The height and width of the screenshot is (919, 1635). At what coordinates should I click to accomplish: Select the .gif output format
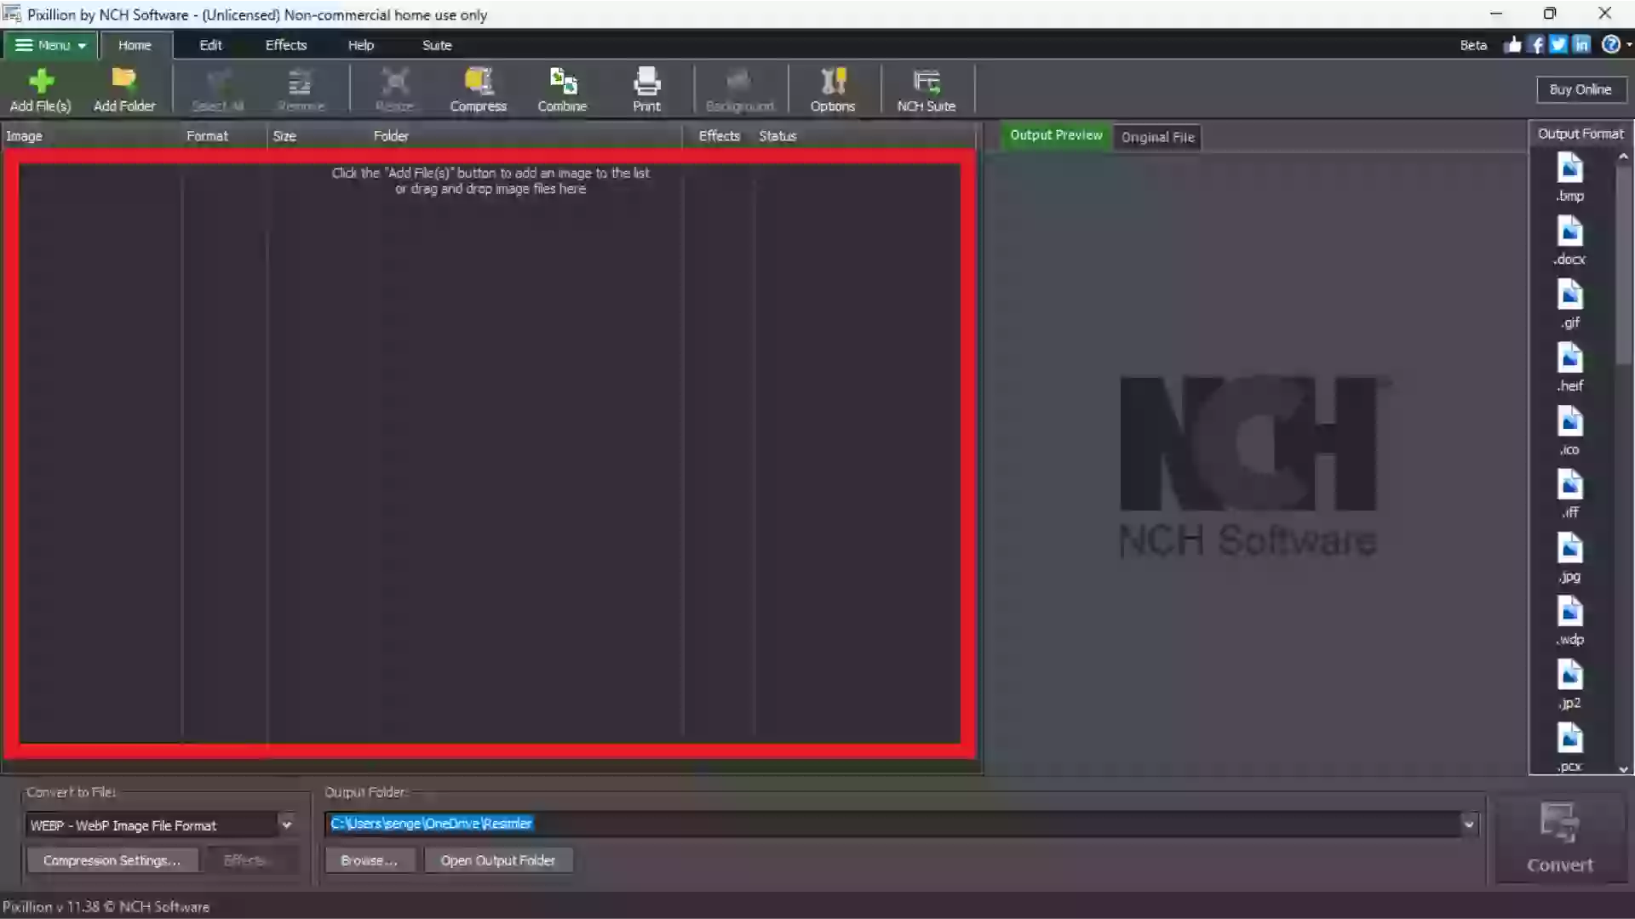[1569, 305]
